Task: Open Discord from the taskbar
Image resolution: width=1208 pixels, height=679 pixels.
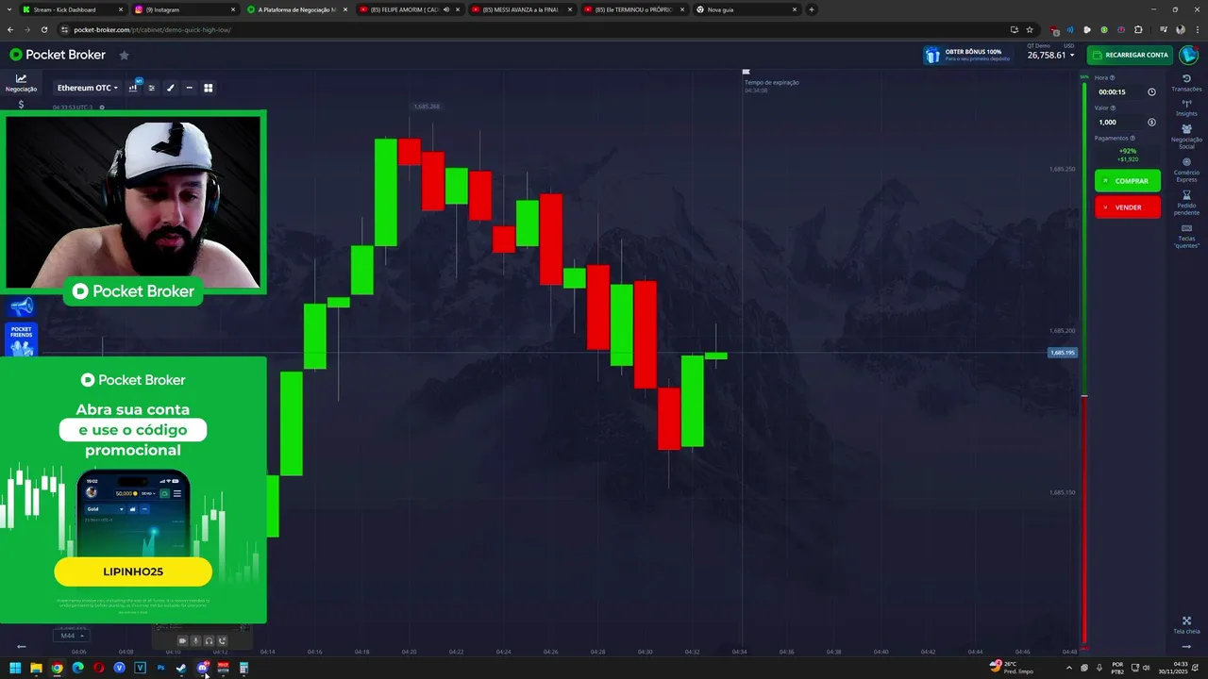Action: point(203,668)
